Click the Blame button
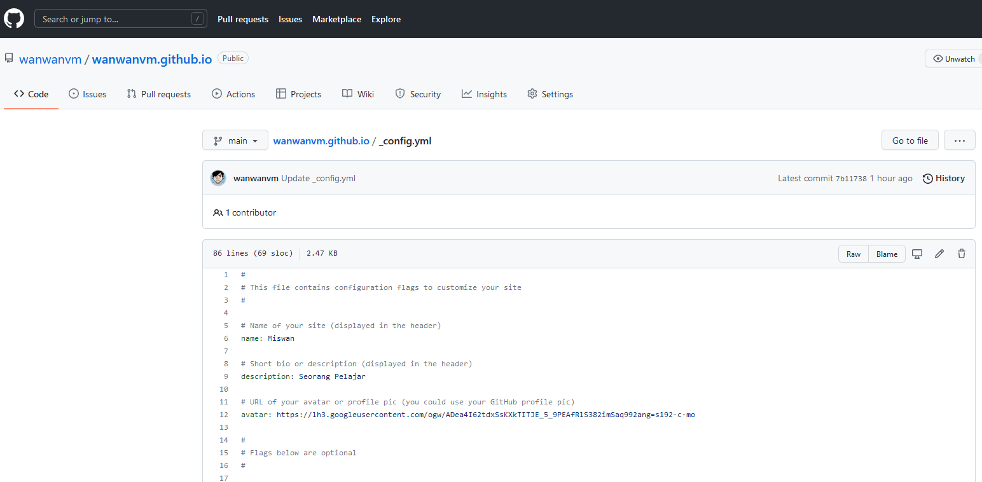Viewport: 982px width, 482px height. click(x=887, y=254)
